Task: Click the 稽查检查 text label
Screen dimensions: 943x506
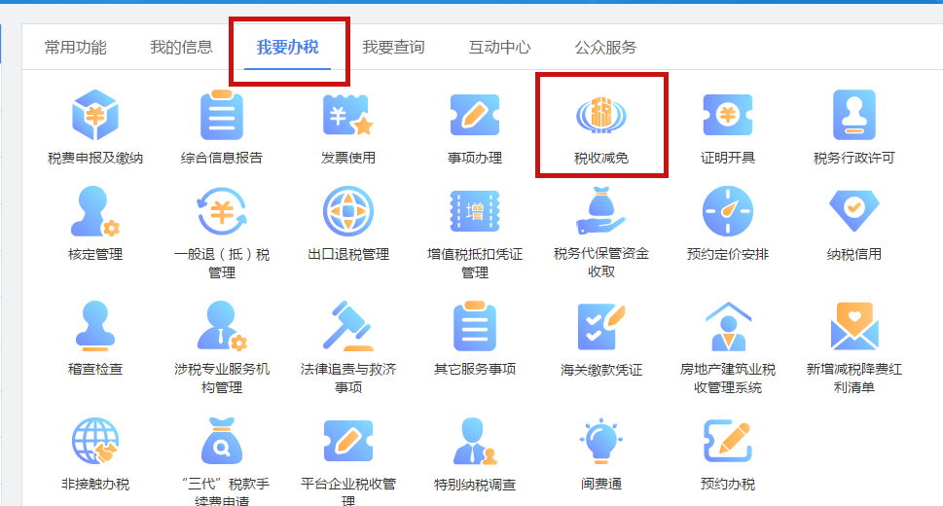Action: click(x=95, y=370)
